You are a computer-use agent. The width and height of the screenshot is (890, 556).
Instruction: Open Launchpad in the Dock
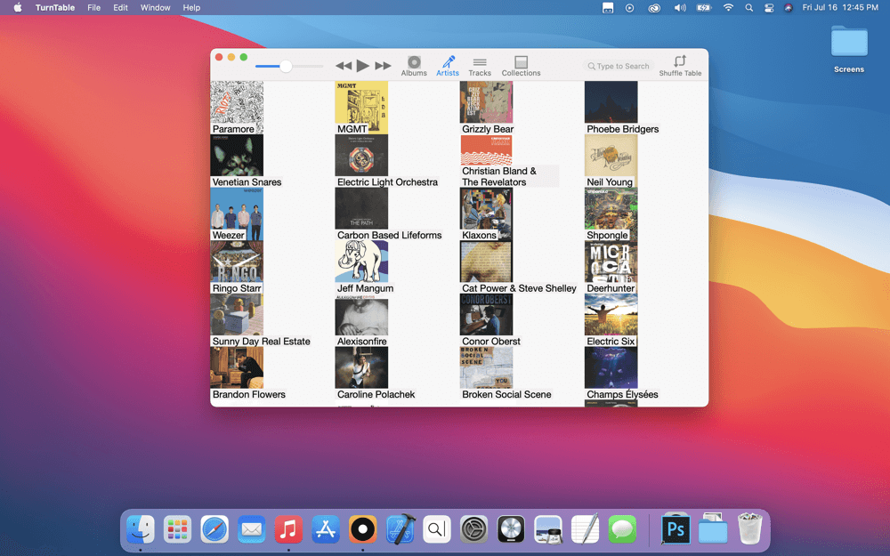click(177, 530)
